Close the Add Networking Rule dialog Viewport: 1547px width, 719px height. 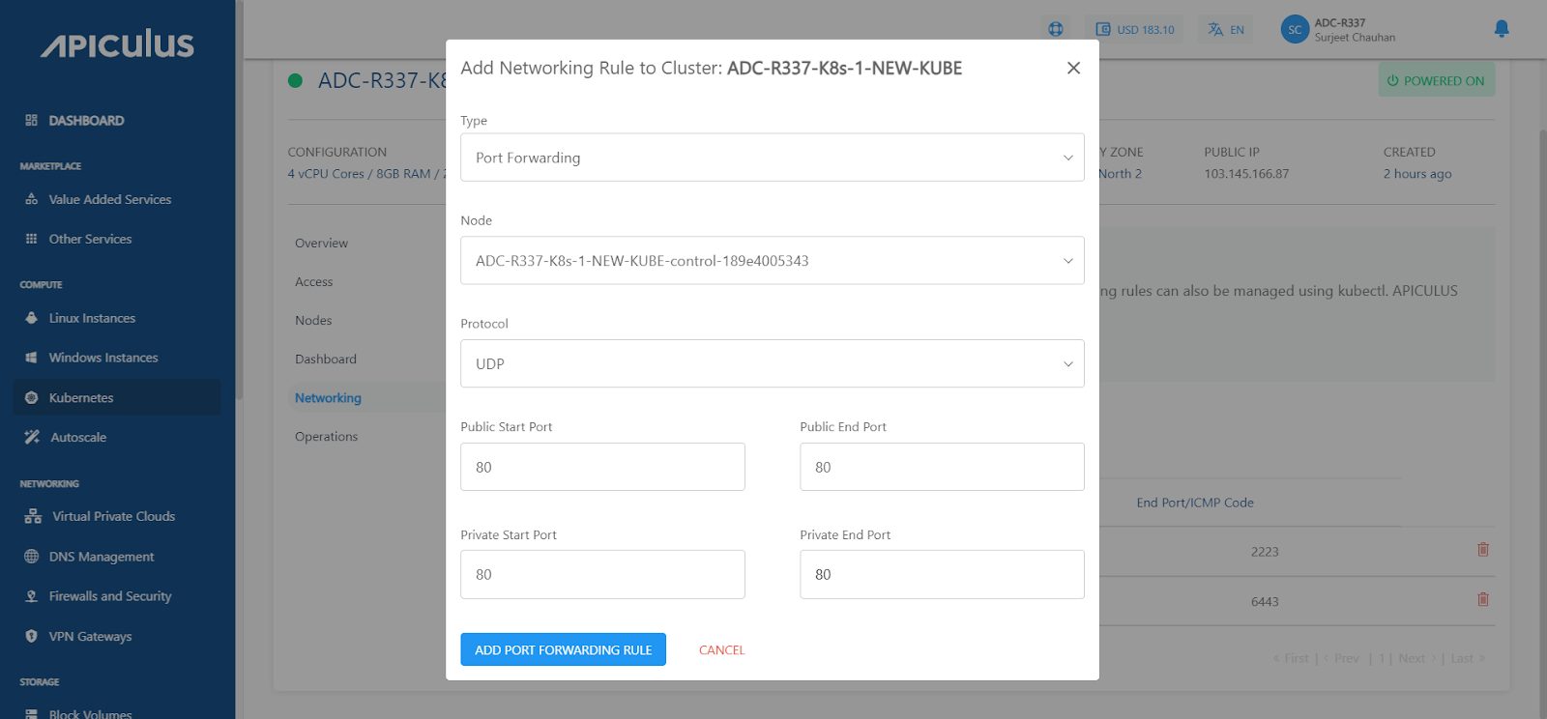1073,68
